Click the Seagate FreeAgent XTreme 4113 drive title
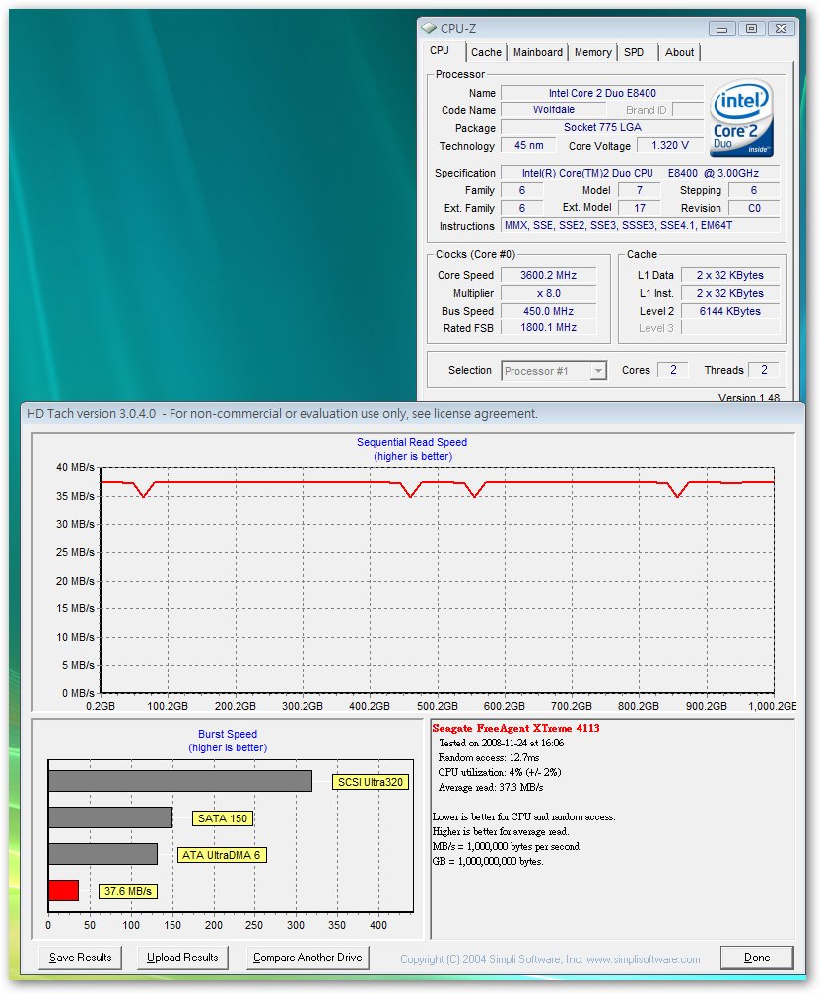820x994 pixels. pos(515,728)
